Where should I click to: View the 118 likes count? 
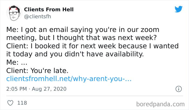(x=22, y=103)
